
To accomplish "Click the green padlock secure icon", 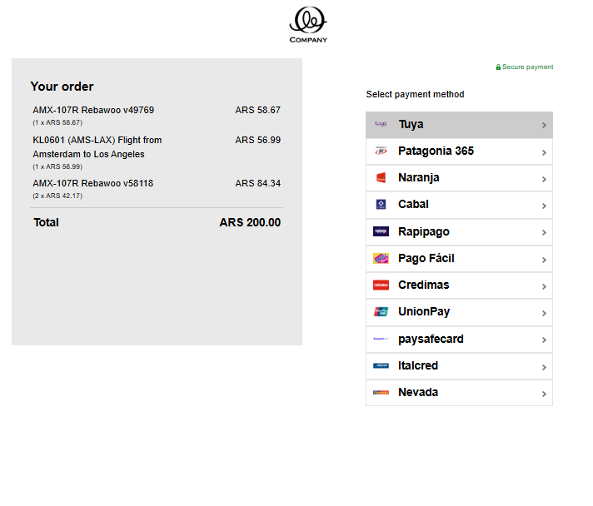I will click(x=498, y=67).
